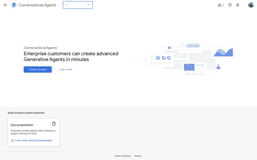Viewport: 257px width, 160px height.
Task: Open the help question mark icon
Action: point(230,5)
